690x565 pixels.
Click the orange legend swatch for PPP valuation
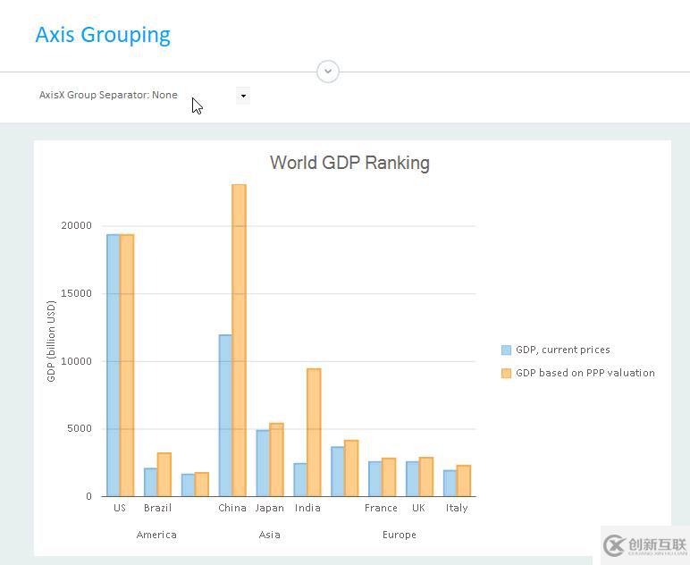[x=507, y=374]
